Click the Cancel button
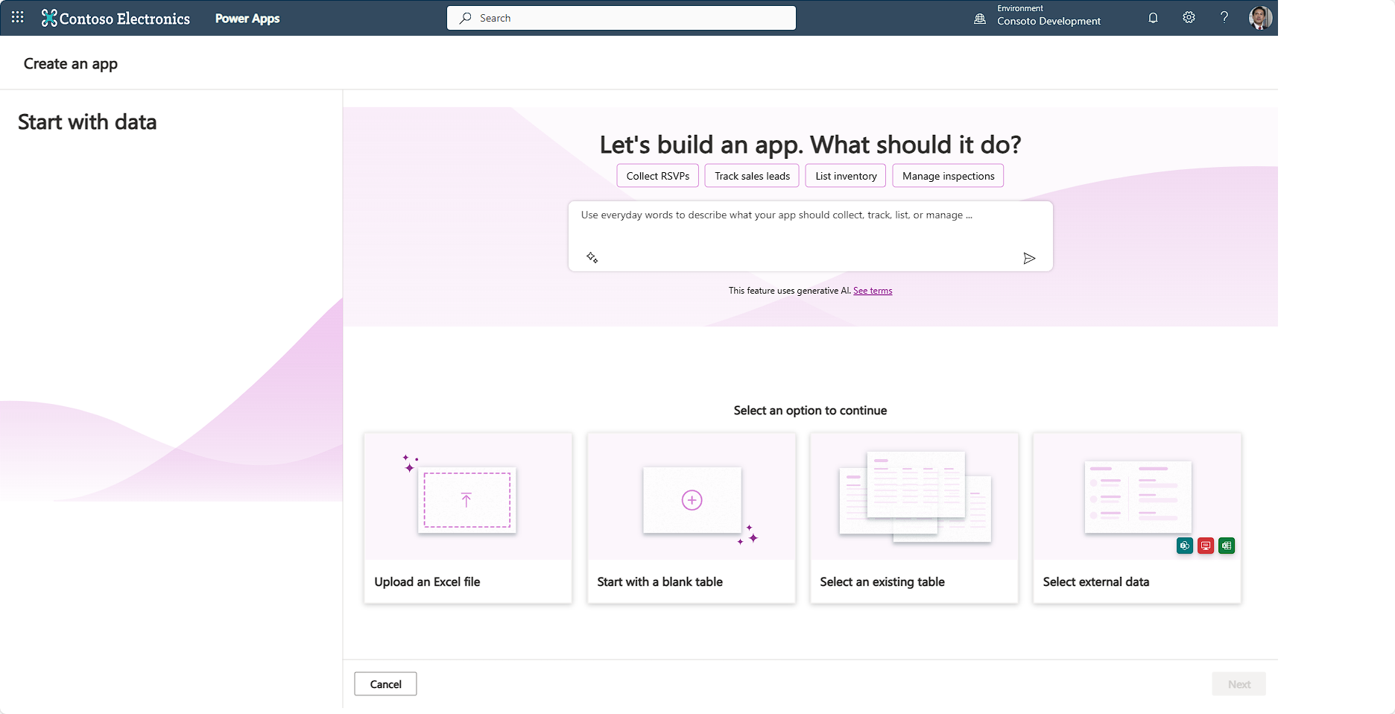The image size is (1395, 714). click(385, 684)
